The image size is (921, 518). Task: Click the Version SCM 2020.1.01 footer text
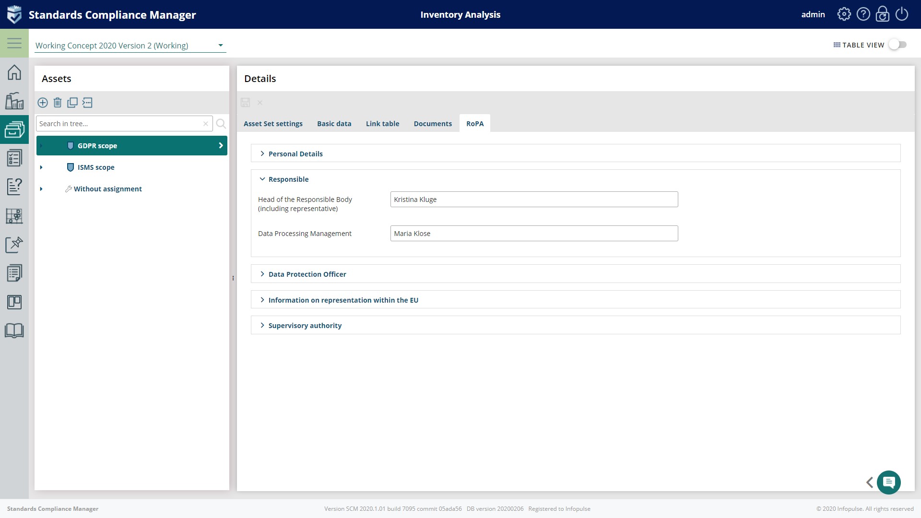click(393, 509)
